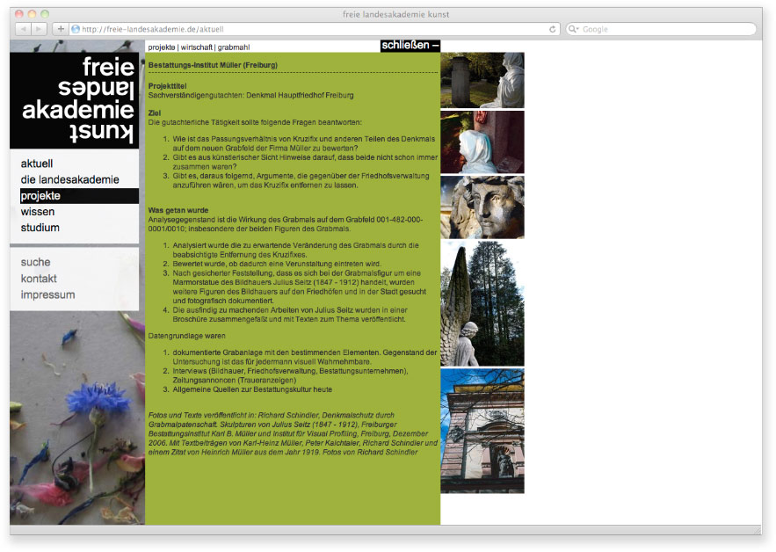Click the freie landesakademie kunst logo

pyautogui.click(x=75, y=99)
